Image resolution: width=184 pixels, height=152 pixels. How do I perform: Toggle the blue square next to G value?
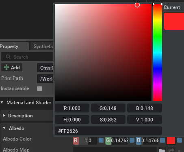pos(132,140)
